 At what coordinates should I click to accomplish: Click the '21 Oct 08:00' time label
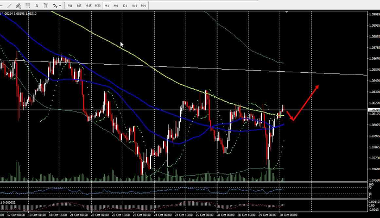coord(79,215)
